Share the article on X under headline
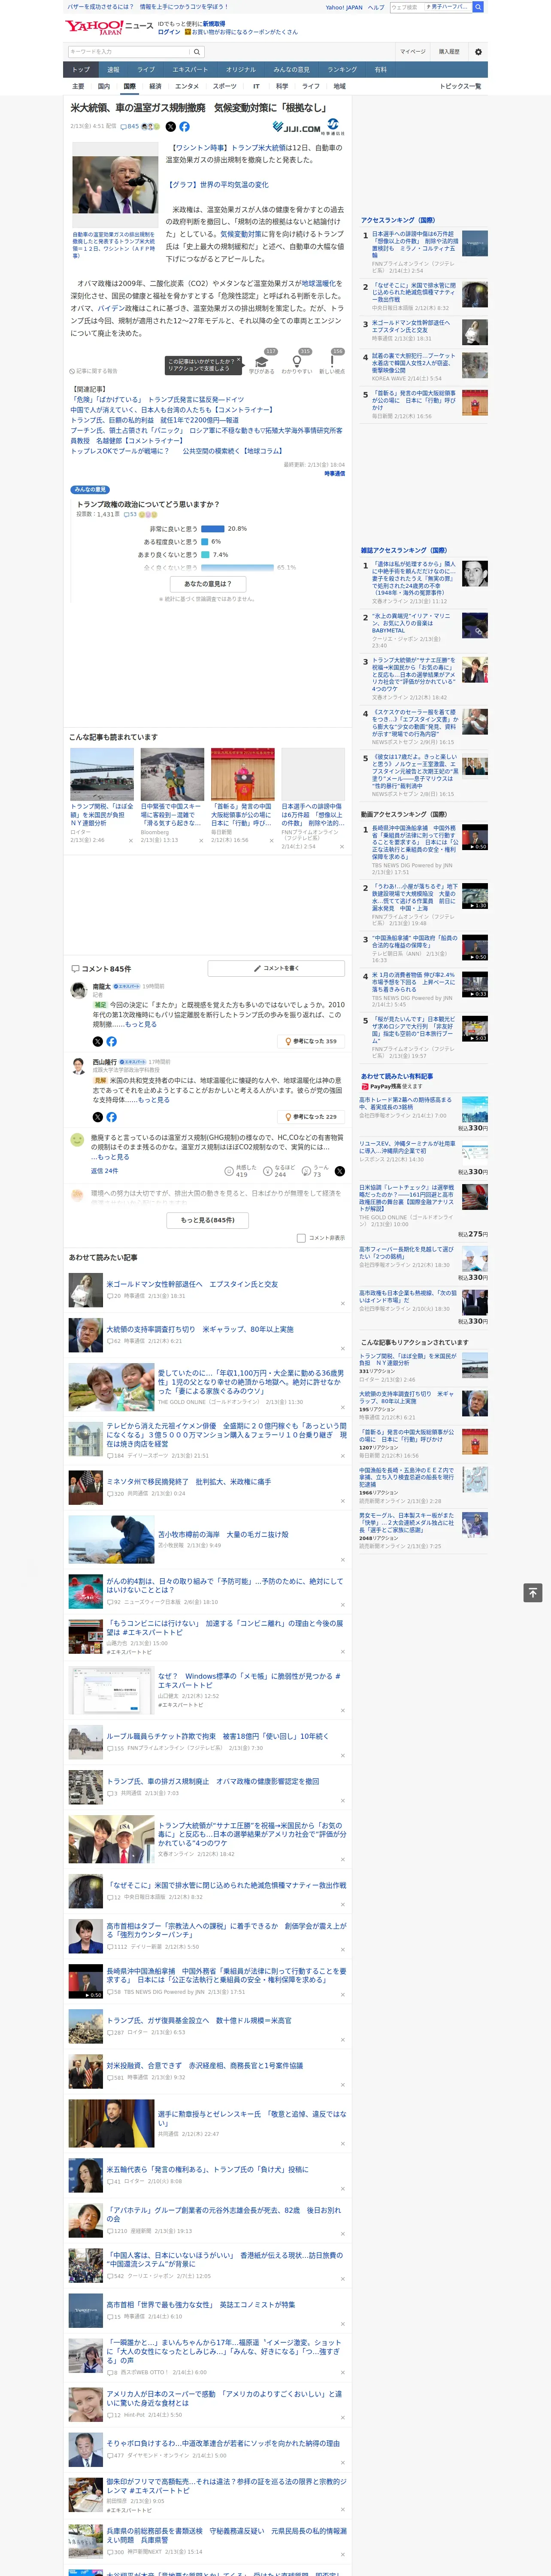 pos(170,127)
